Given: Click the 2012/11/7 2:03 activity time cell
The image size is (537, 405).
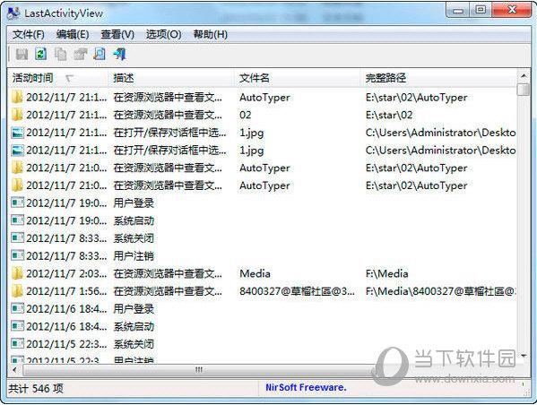Looking at the screenshot, I should pyautogui.click(x=66, y=273).
